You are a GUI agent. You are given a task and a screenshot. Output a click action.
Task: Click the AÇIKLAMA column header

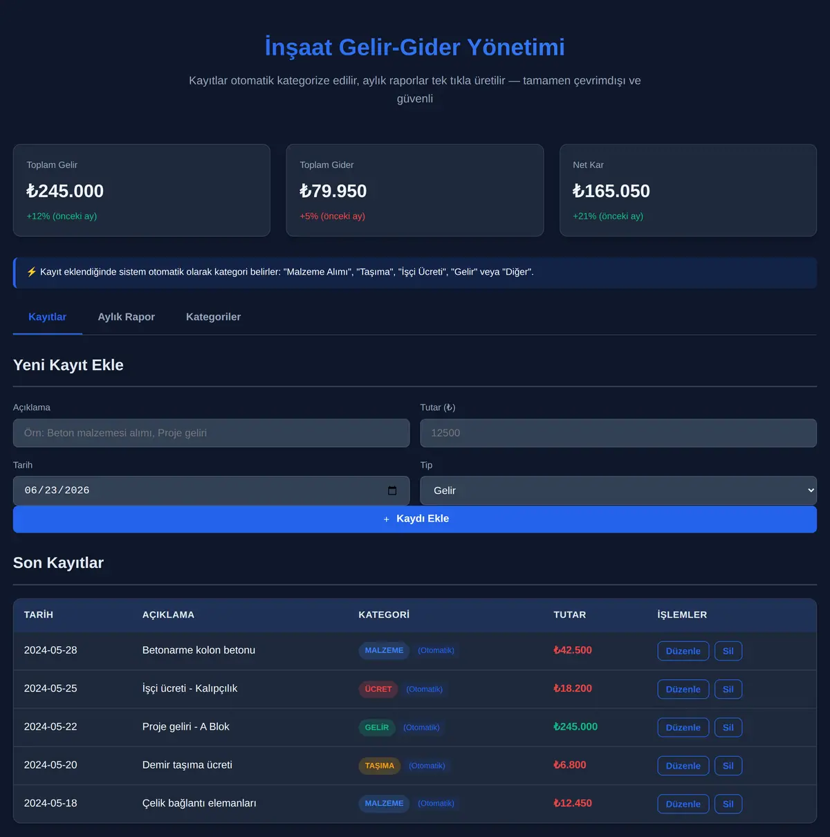[168, 615]
